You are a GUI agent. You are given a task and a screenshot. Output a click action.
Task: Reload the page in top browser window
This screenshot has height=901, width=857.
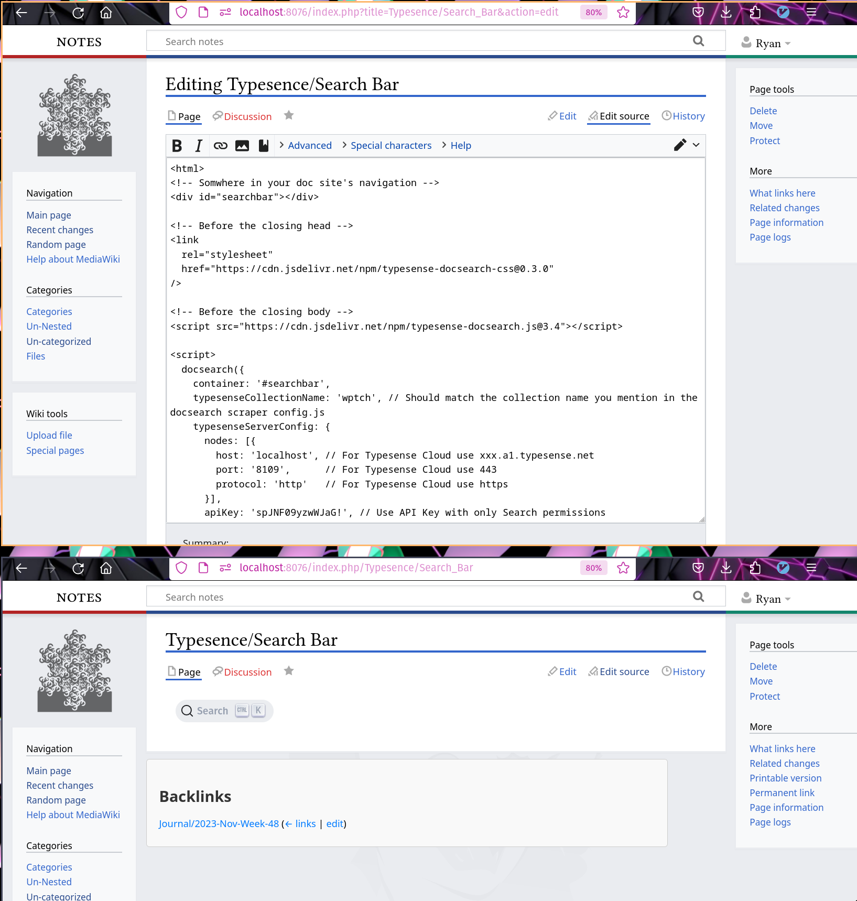pos(78,13)
